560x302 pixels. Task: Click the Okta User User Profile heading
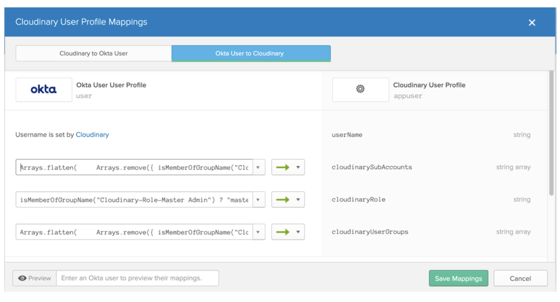(111, 85)
